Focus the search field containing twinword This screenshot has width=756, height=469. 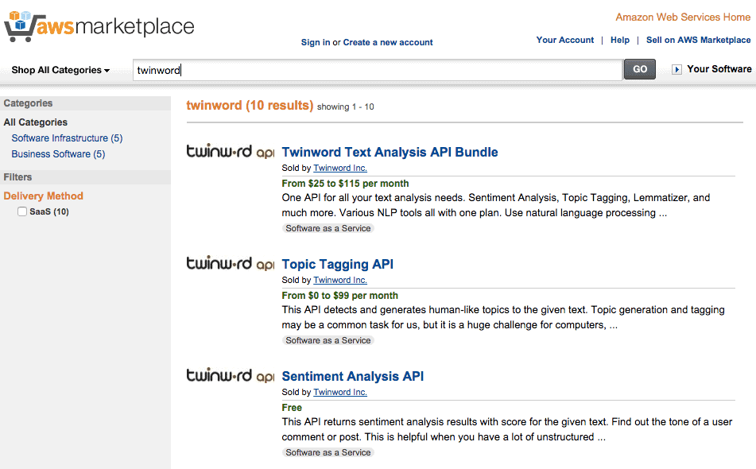click(378, 70)
